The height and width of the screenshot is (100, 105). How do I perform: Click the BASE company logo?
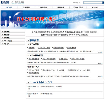(x=5, y=2)
